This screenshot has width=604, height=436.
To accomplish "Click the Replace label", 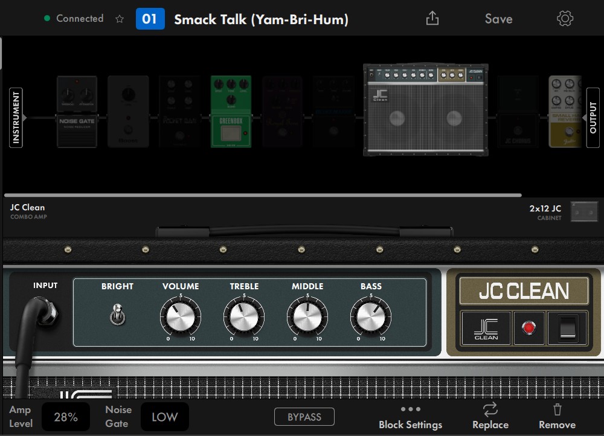I will coord(490,425).
